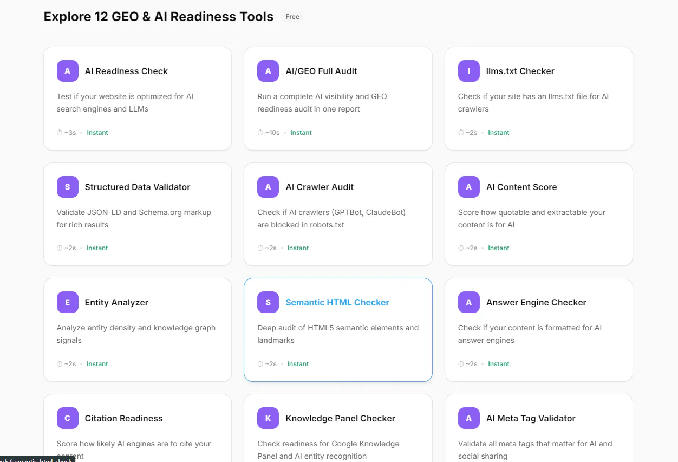Image resolution: width=678 pixels, height=462 pixels.
Task: Click 'Validate JSON-LD and Schema.org markup' description
Action: click(x=134, y=219)
